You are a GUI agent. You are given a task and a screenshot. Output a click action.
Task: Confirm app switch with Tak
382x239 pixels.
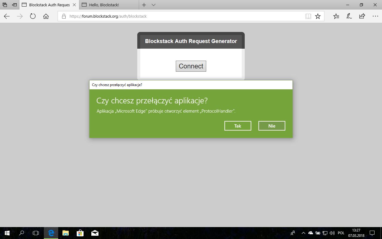(x=238, y=125)
